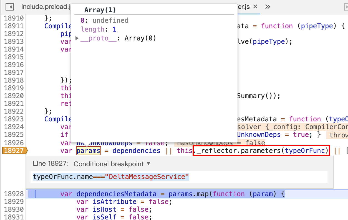Toggle a breakpoint on line 18928
Image resolution: width=348 pixels, height=220 pixels.
[14, 194]
